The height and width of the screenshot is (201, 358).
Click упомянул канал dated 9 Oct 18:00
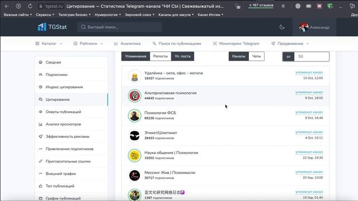click(x=309, y=92)
